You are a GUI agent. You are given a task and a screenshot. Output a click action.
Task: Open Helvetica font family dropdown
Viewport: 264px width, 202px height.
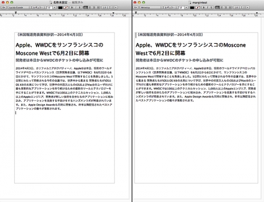[151, 7]
